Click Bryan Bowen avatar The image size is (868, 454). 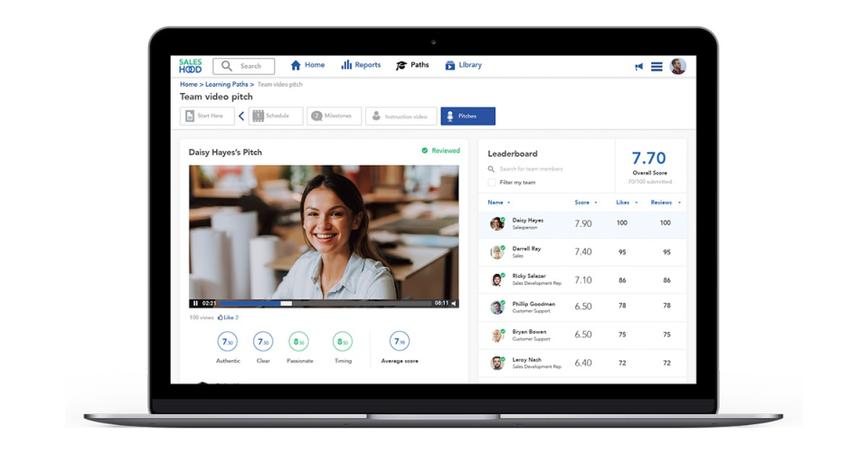coord(497,336)
